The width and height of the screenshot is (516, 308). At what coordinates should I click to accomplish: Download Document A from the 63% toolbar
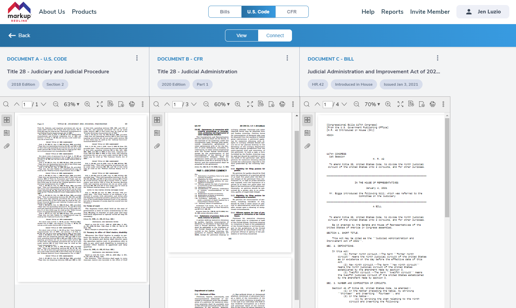point(121,104)
